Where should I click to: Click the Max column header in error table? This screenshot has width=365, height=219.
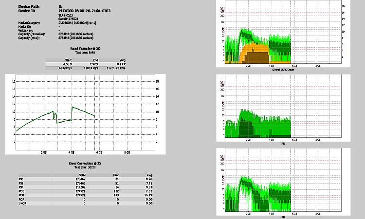point(116,175)
